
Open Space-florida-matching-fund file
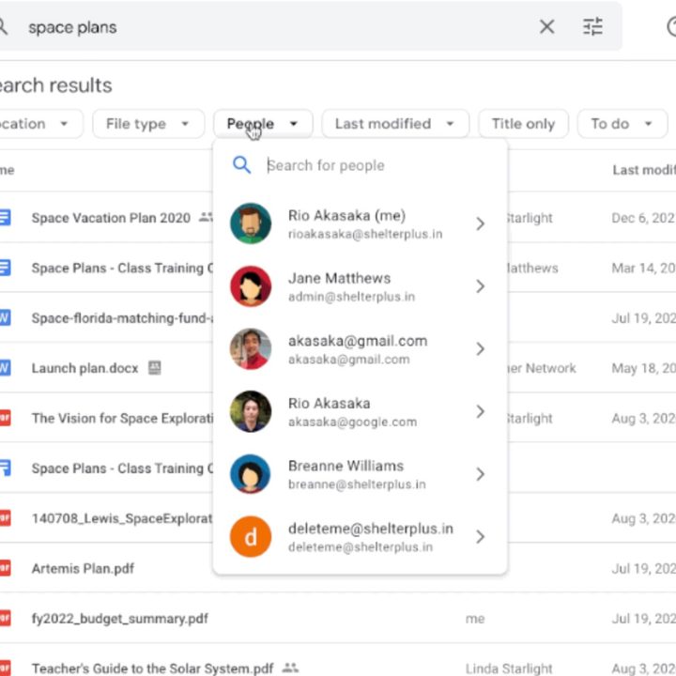pyautogui.click(x=122, y=318)
